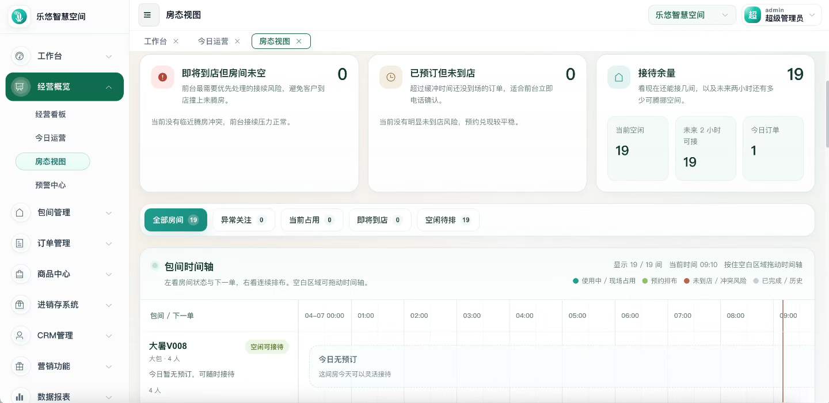Click the red current-time line on timeline

783,357
